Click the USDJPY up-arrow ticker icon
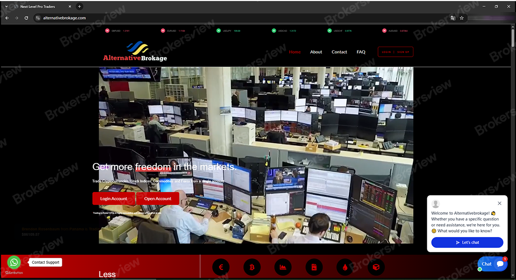516x280 pixels. (x=219, y=30)
